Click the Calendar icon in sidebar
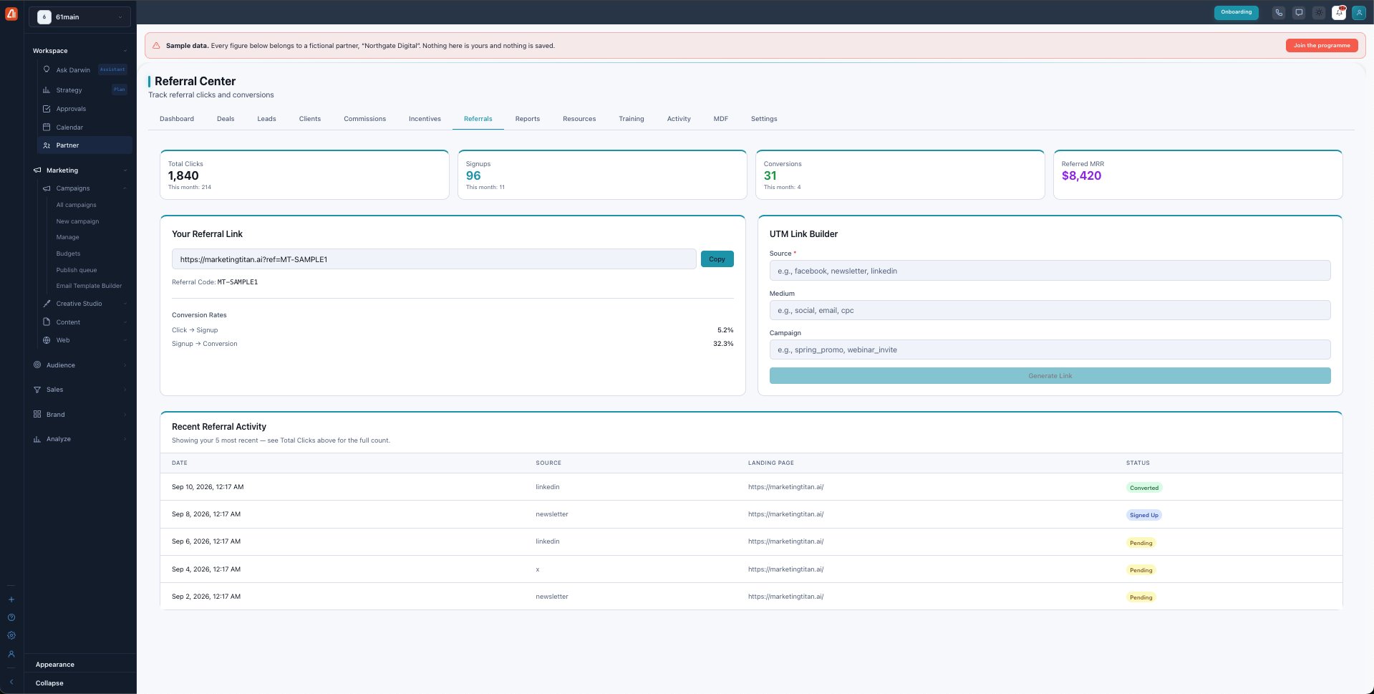 (47, 127)
